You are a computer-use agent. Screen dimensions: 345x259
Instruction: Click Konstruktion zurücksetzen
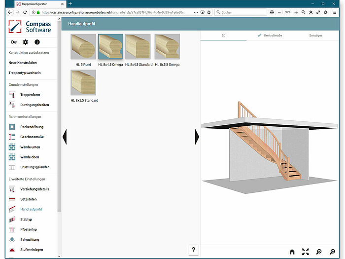[x=29, y=53]
